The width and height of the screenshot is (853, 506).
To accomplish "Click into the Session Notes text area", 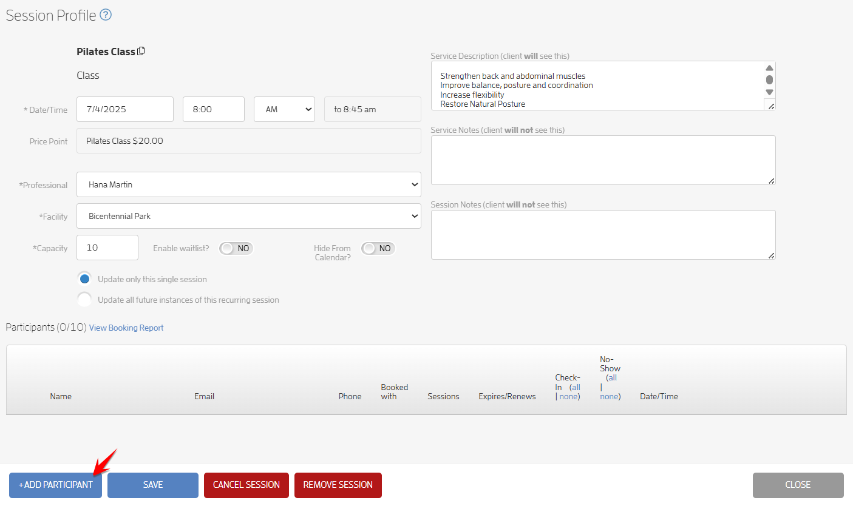I will (603, 235).
